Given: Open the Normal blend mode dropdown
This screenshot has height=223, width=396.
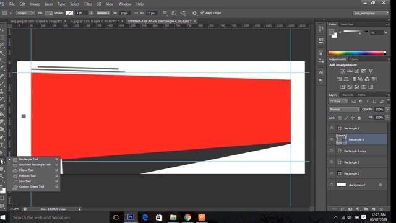Looking at the screenshot, I should click(x=344, y=110).
